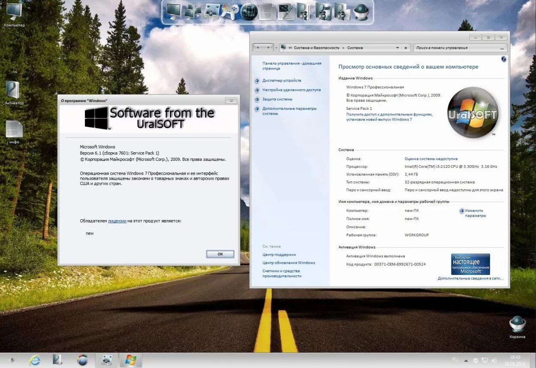536x368 pixels.
Task: Open Центр обновления Windows link
Action: (289, 263)
